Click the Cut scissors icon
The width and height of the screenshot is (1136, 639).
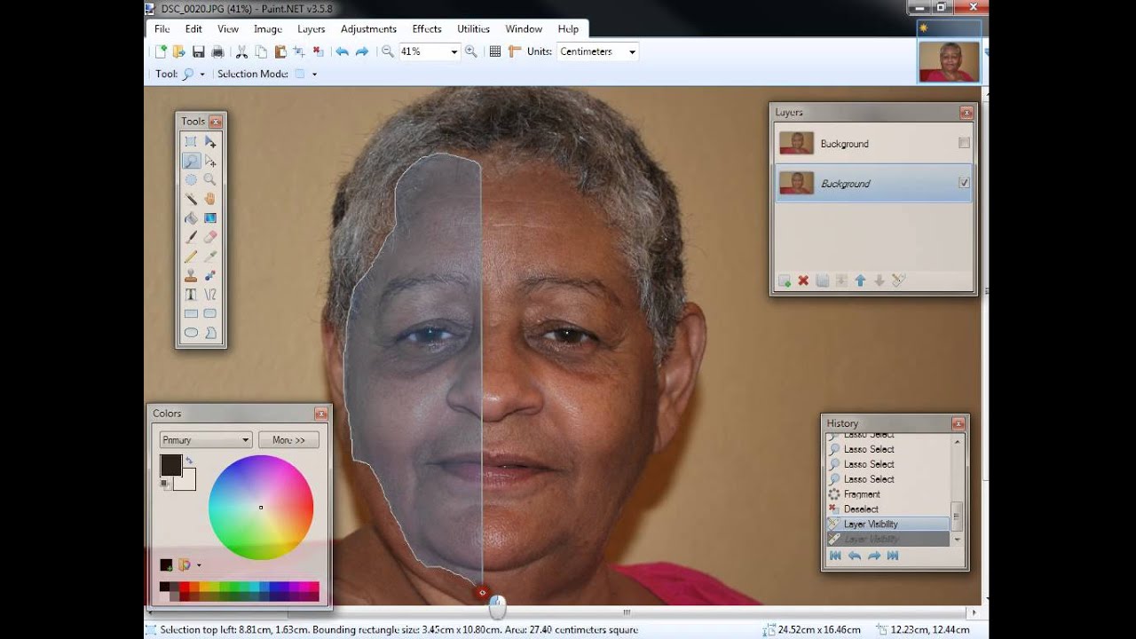(x=241, y=51)
